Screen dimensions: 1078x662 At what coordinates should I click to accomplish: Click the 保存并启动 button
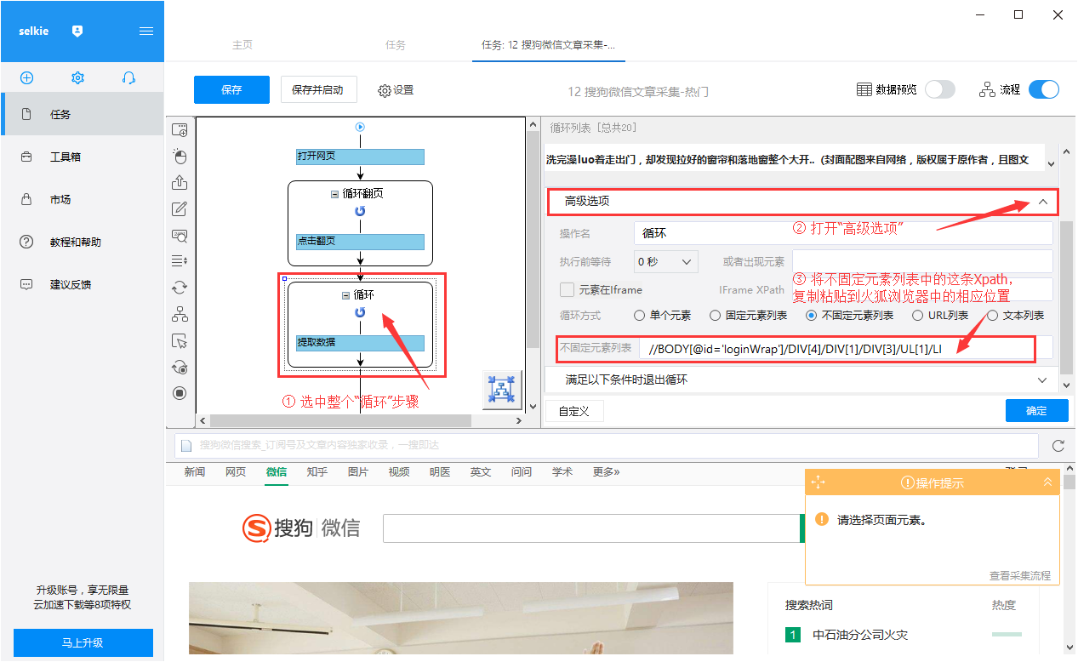(x=318, y=89)
